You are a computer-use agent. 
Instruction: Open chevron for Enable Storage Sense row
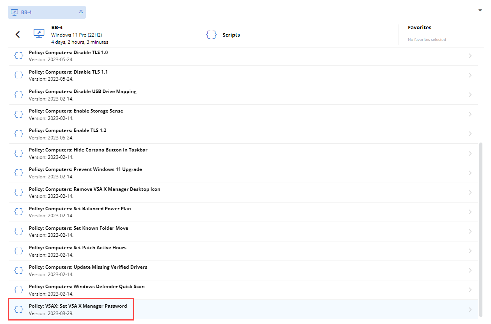point(470,114)
